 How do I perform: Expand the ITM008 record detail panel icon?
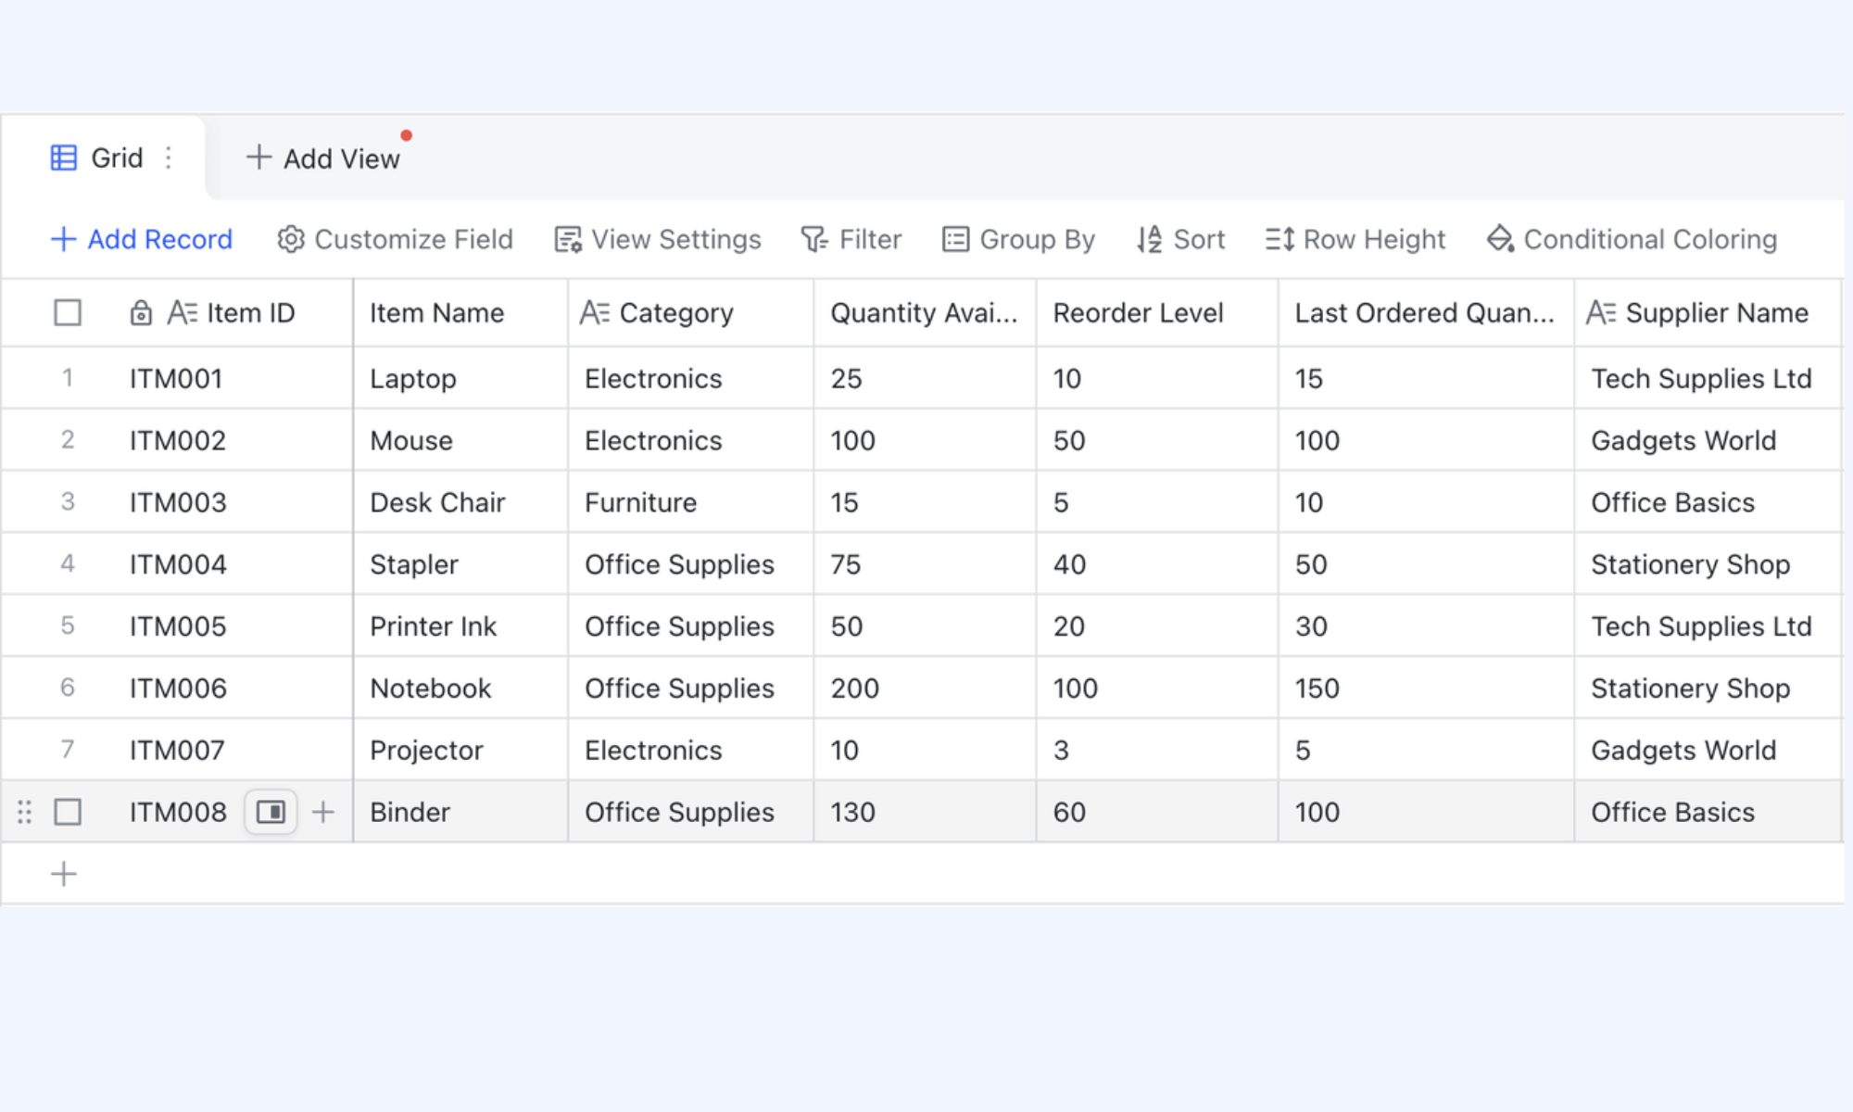271,813
